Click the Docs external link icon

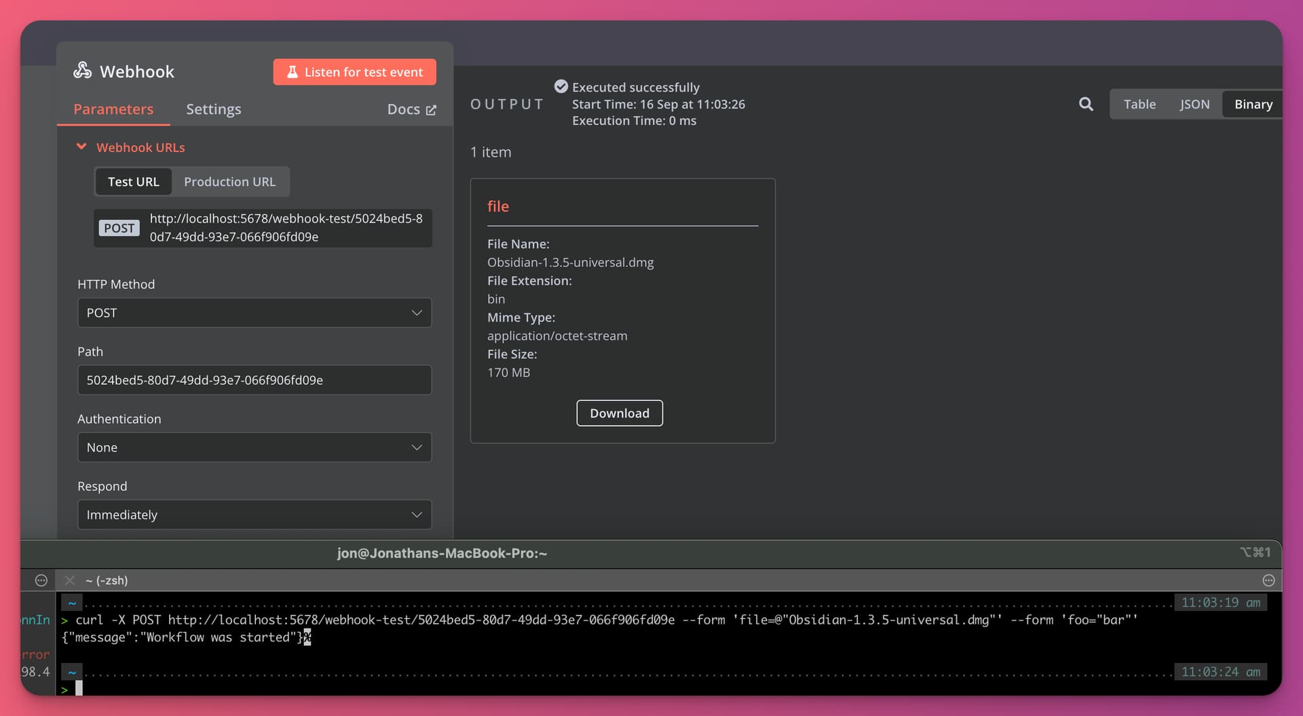431,110
